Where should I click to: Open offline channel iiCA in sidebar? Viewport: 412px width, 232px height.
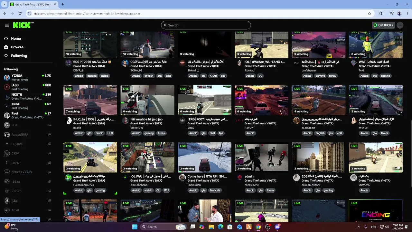[x=27, y=125]
